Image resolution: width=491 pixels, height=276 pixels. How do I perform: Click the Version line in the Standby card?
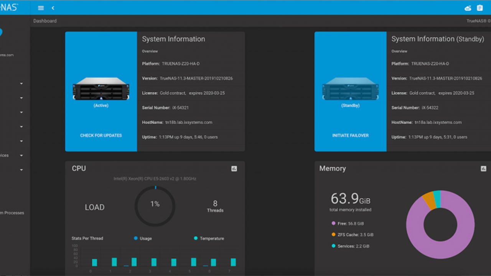pyautogui.click(x=437, y=78)
